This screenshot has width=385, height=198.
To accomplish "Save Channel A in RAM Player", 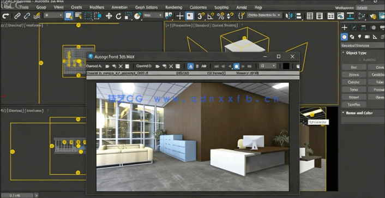I will [x=127, y=66].
